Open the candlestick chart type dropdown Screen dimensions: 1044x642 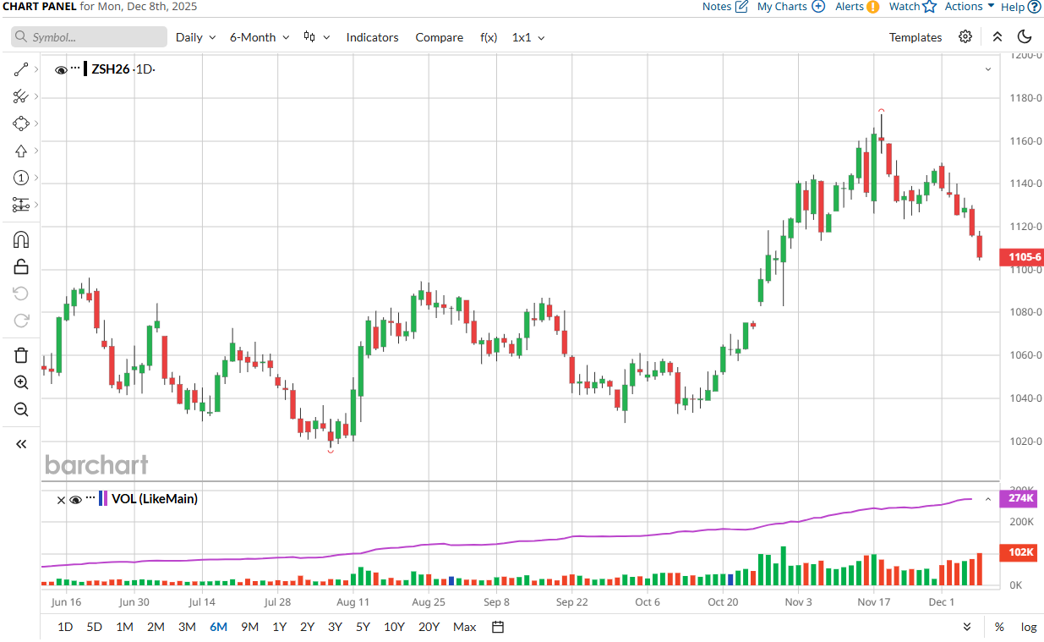pyautogui.click(x=316, y=37)
